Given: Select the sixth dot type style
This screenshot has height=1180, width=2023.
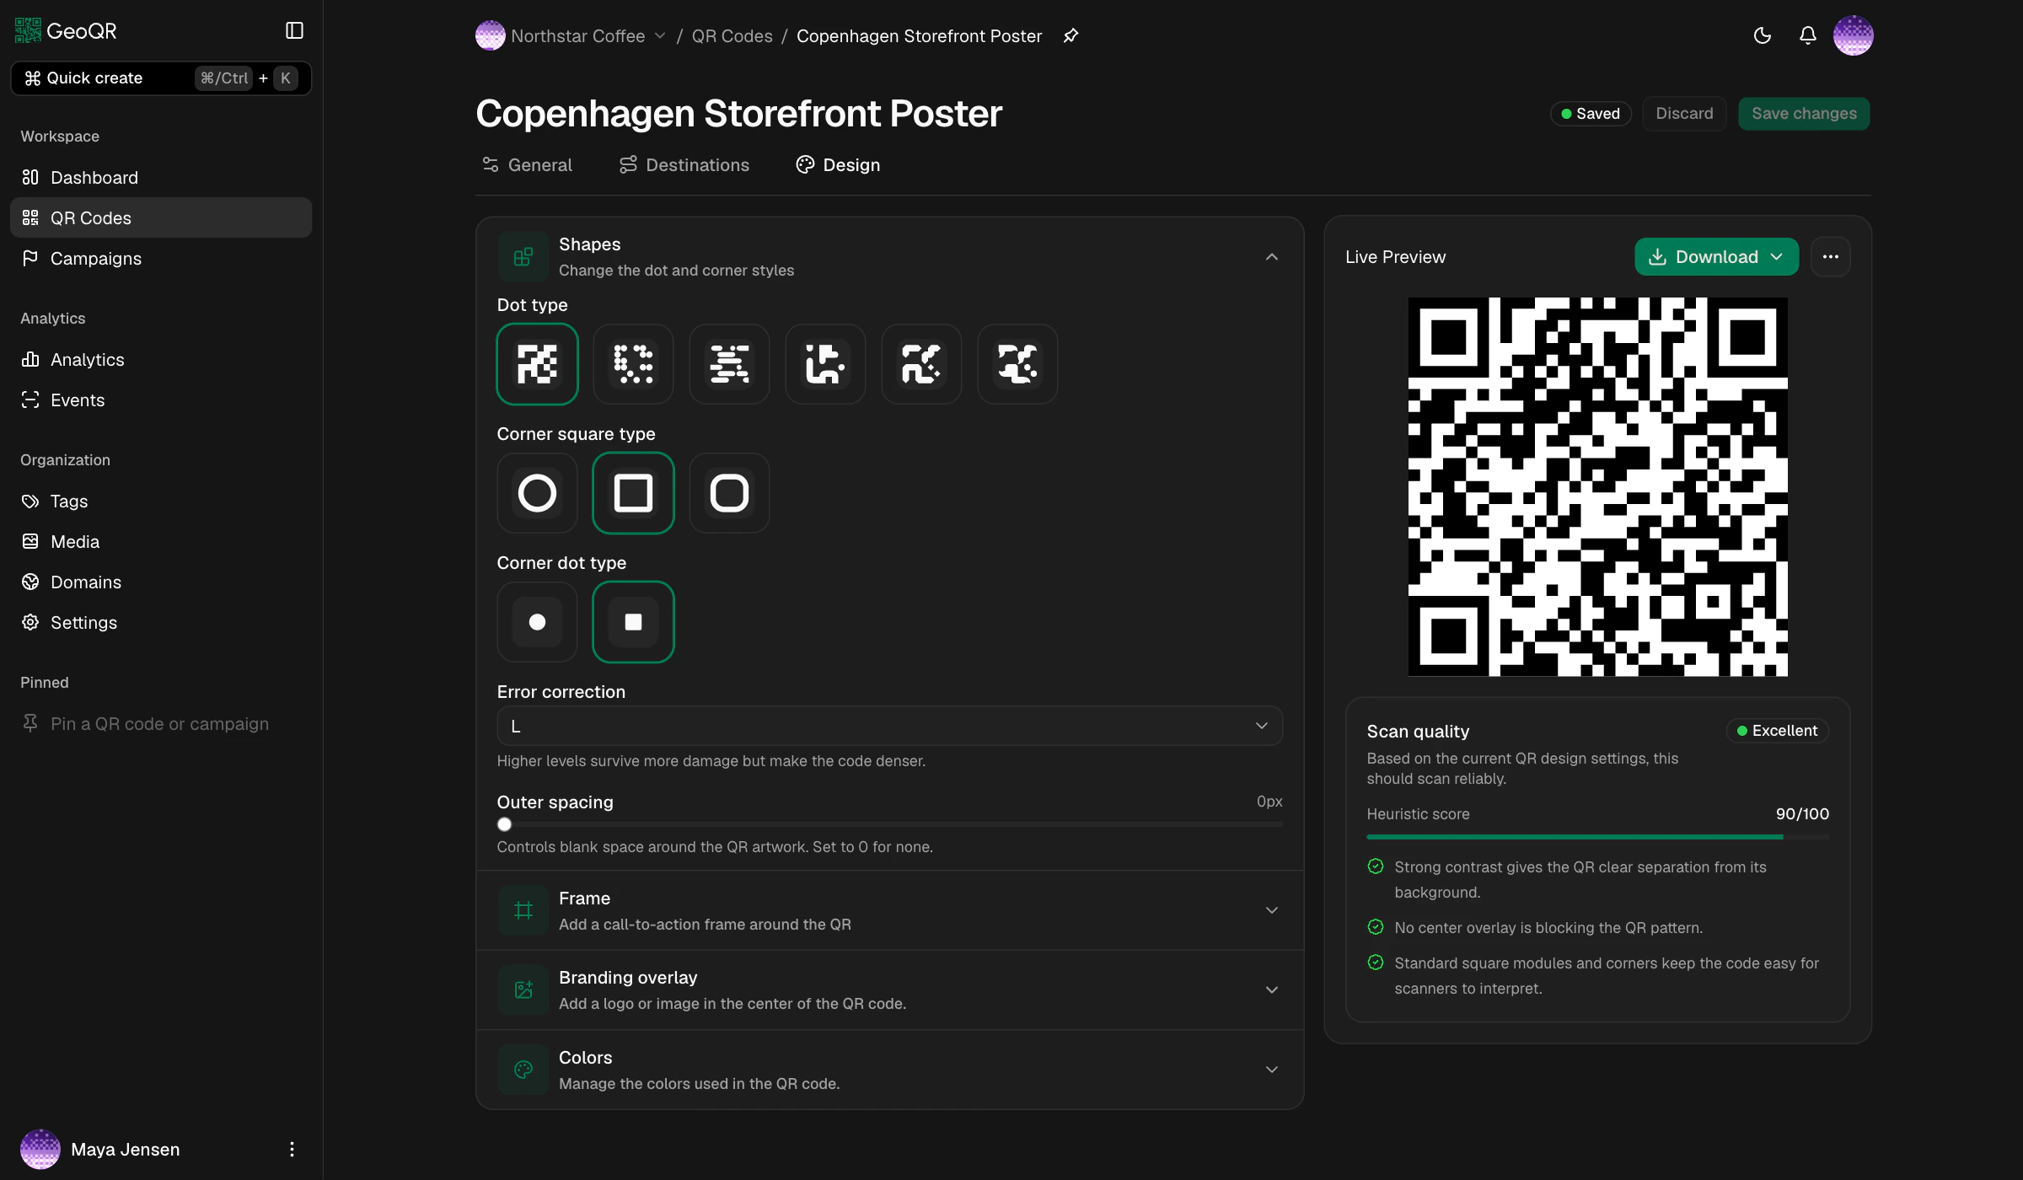Looking at the screenshot, I should click(1017, 364).
